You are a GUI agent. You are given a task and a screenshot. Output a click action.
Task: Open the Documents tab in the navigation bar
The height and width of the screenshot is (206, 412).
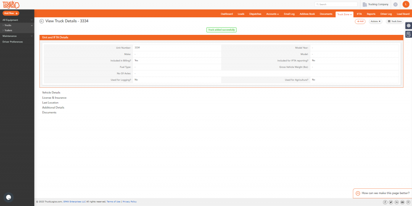coord(326,14)
